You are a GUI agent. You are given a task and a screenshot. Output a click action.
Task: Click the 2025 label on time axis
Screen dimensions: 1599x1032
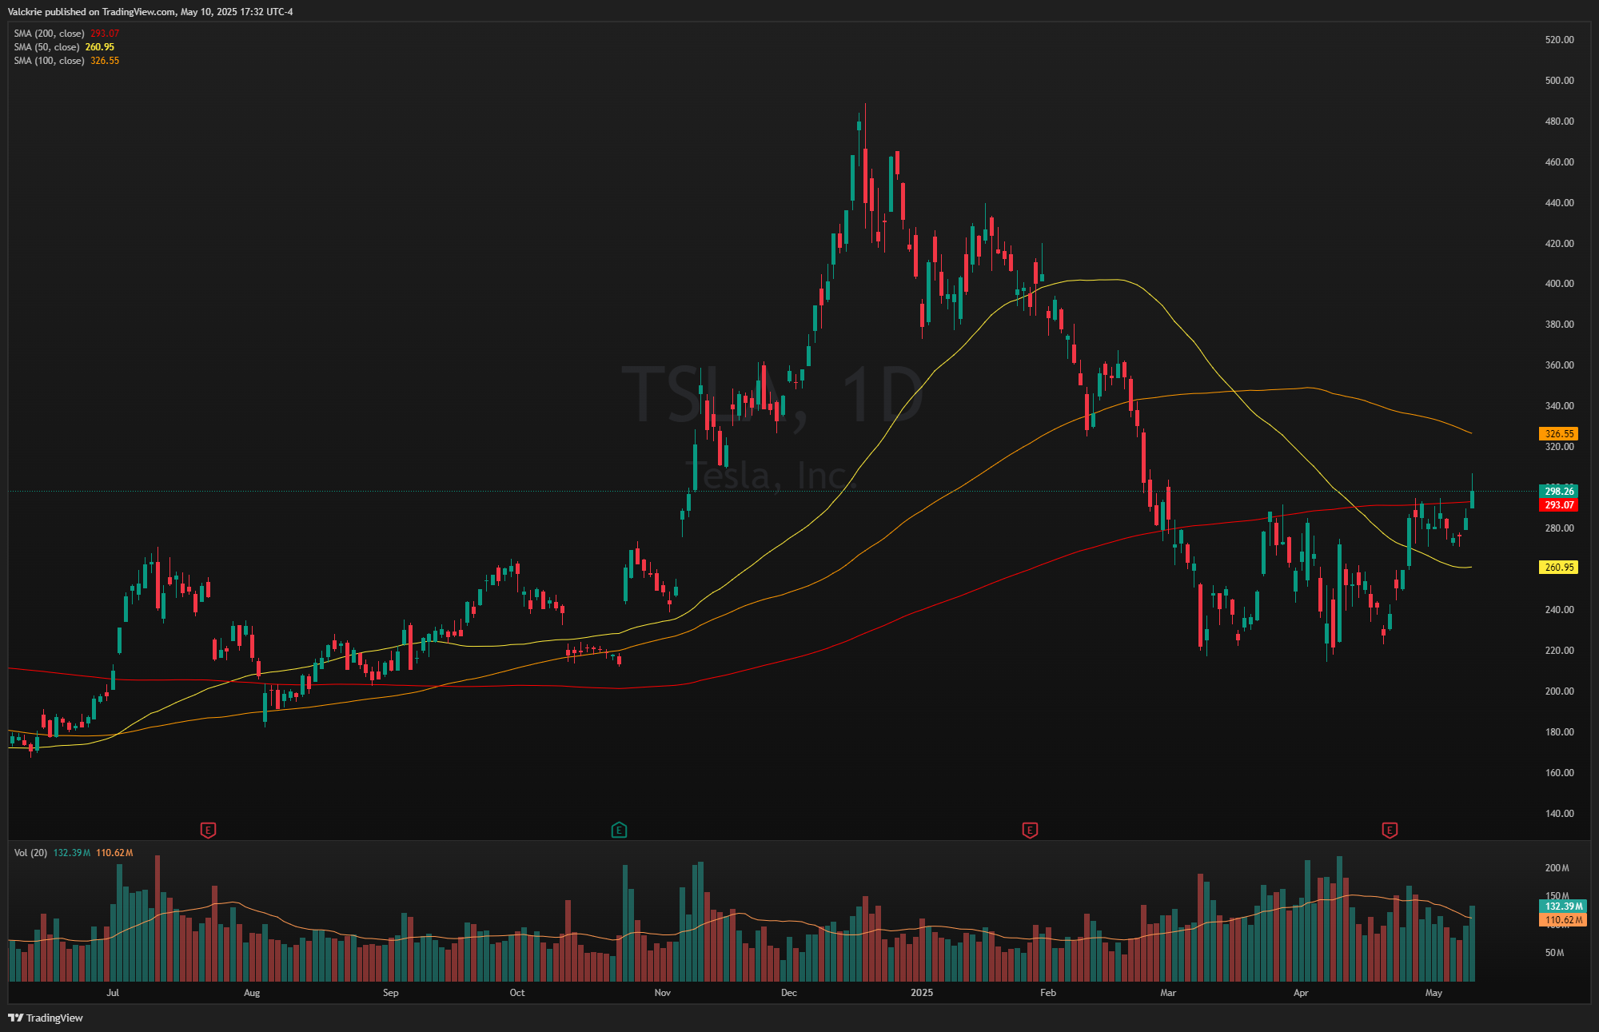click(922, 993)
